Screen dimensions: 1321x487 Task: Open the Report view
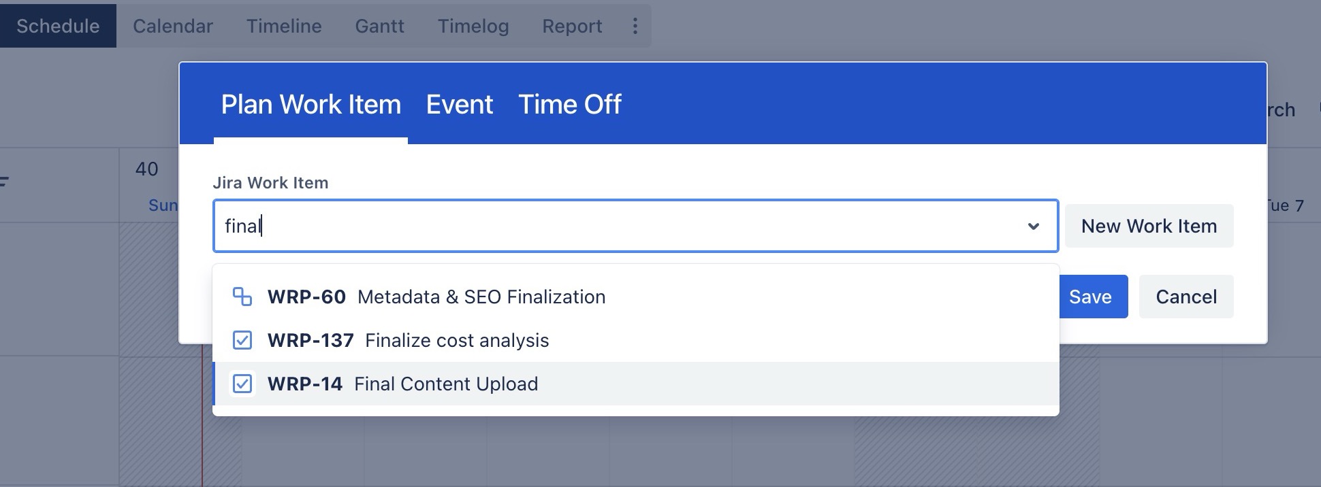572,26
